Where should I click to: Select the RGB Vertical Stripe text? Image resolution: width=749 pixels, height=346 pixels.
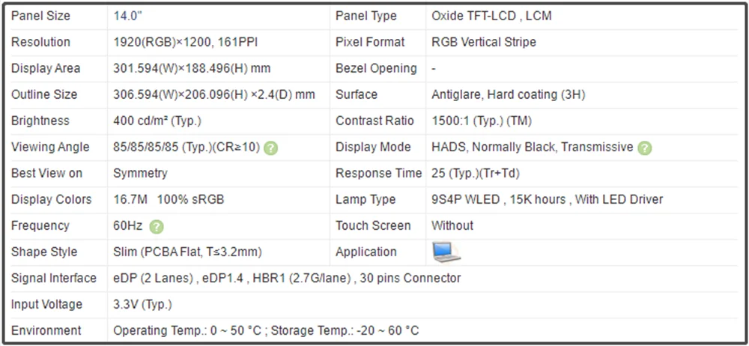tap(484, 42)
